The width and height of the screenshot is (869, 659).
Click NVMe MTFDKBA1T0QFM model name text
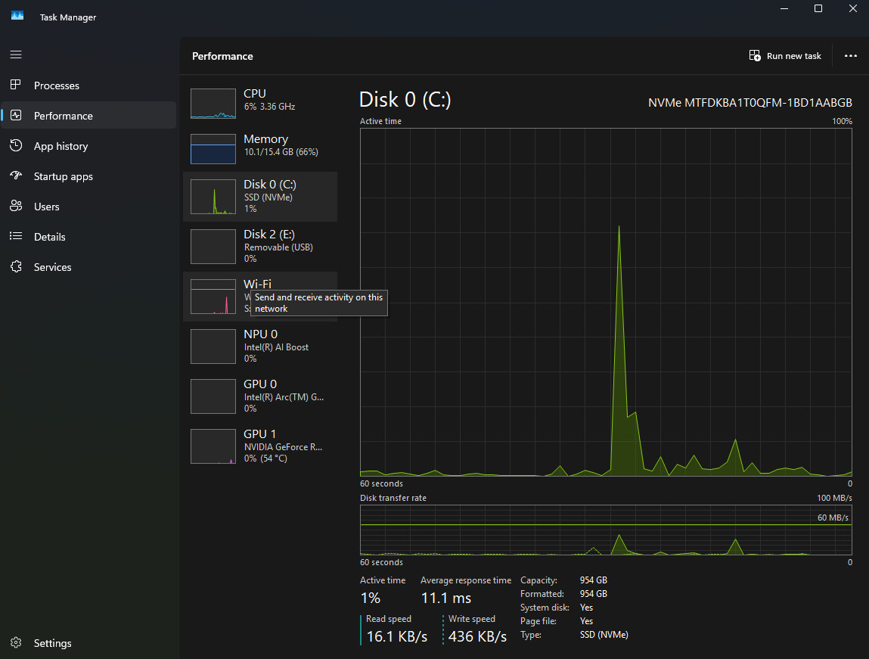click(750, 103)
